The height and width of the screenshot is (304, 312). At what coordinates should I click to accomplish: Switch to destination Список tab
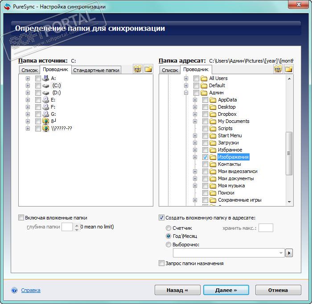170,70
